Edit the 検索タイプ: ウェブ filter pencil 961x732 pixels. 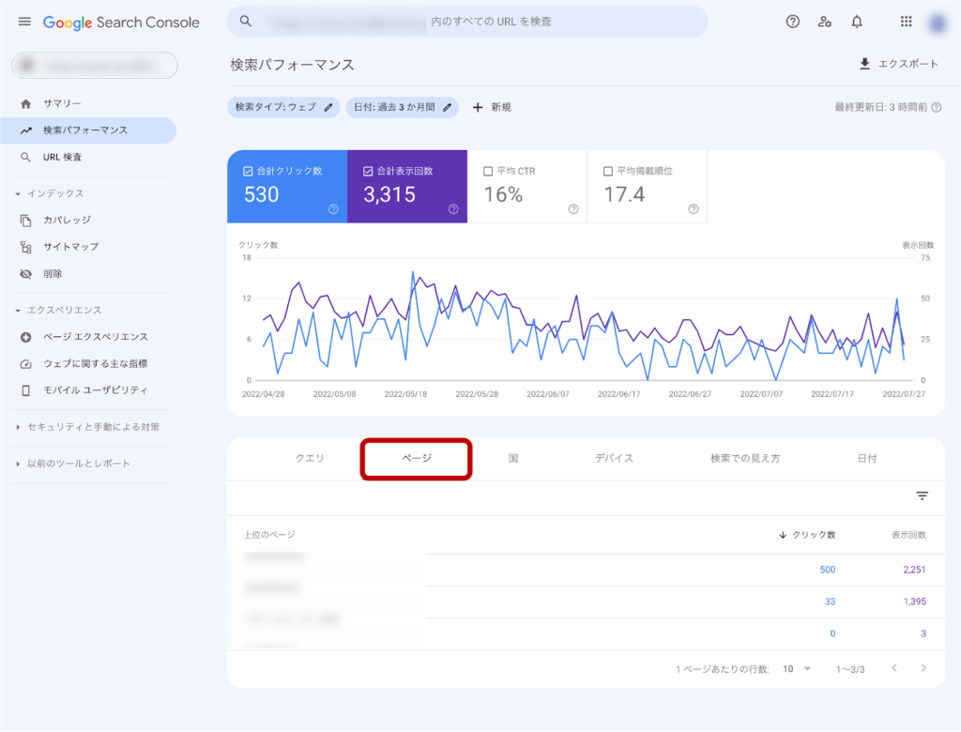point(328,107)
